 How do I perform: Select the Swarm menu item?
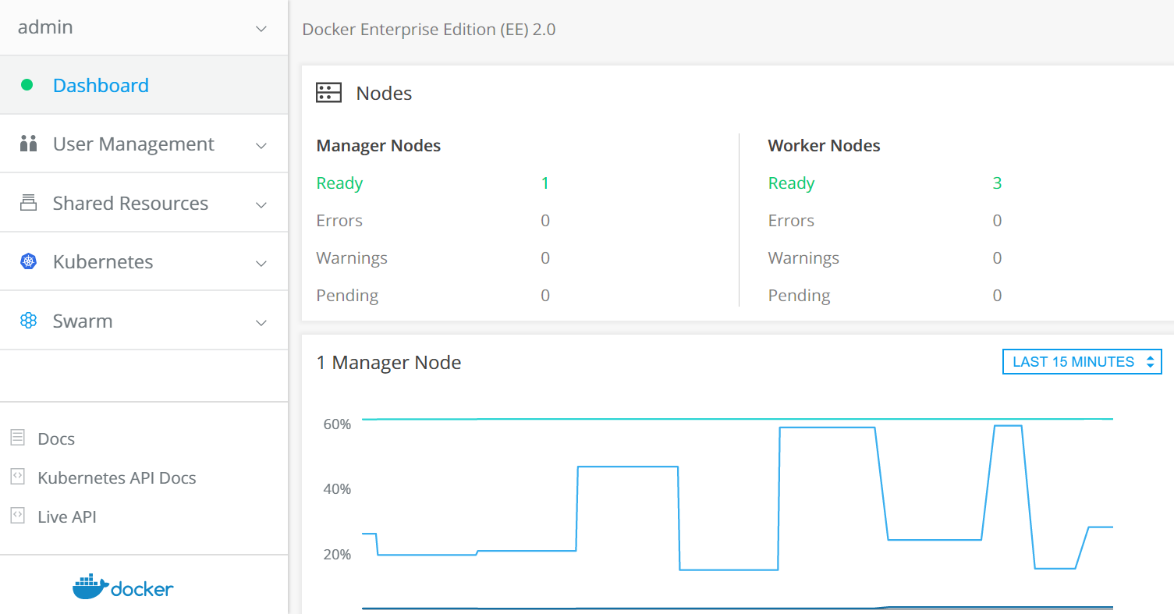click(x=83, y=321)
